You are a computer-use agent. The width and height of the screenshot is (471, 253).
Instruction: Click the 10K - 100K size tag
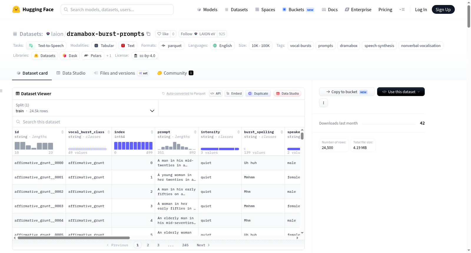[x=261, y=46]
